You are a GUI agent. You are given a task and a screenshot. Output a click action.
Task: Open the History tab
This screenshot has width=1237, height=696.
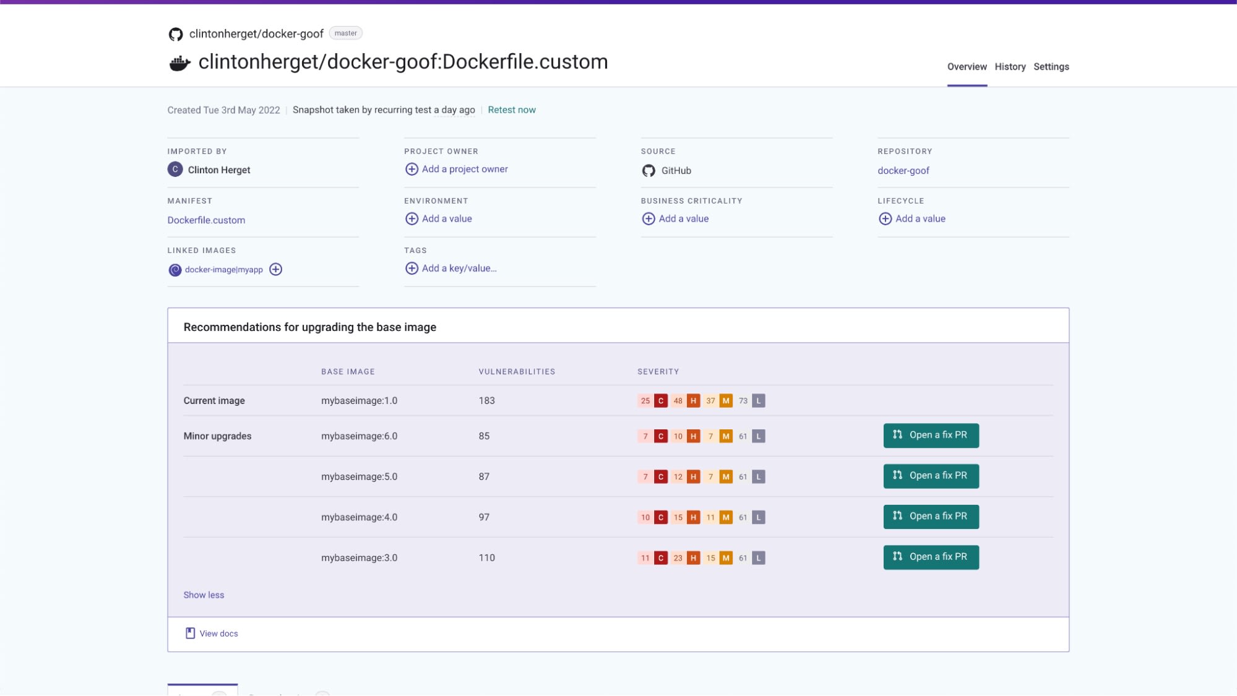tap(1010, 67)
